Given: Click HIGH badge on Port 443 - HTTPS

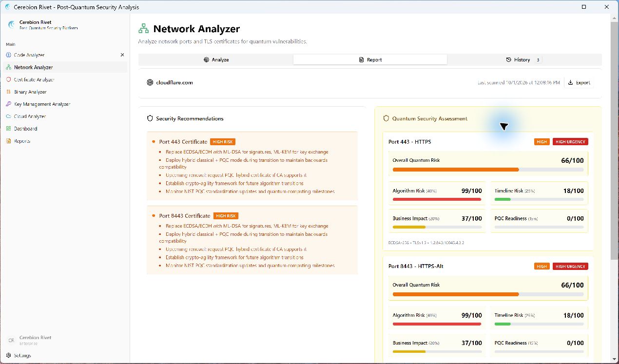Looking at the screenshot, I should pyautogui.click(x=542, y=142).
